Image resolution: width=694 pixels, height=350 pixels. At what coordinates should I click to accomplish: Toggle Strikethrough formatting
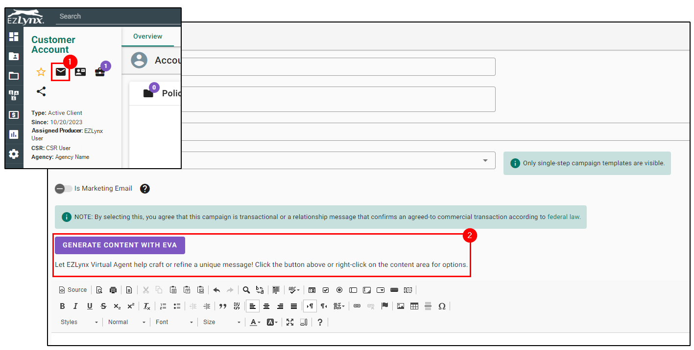coord(103,306)
